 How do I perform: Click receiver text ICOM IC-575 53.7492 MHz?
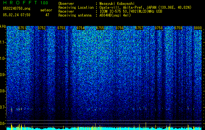click(131, 11)
